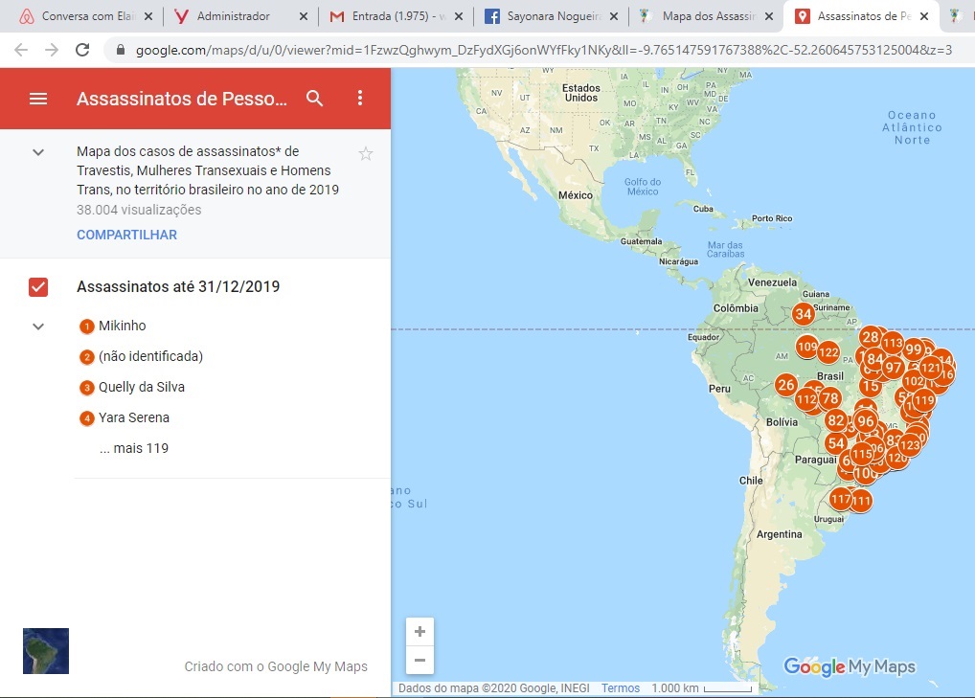Zoom out with the minus button
The width and height of the screenshot is (975, 698).
(419, 660)
